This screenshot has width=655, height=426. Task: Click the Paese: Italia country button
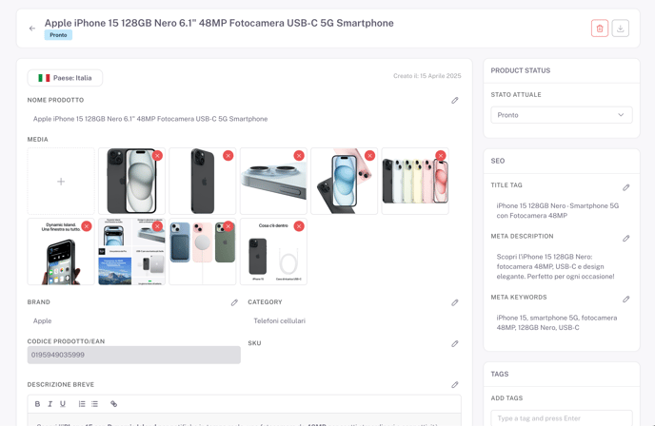coord(65,78)
